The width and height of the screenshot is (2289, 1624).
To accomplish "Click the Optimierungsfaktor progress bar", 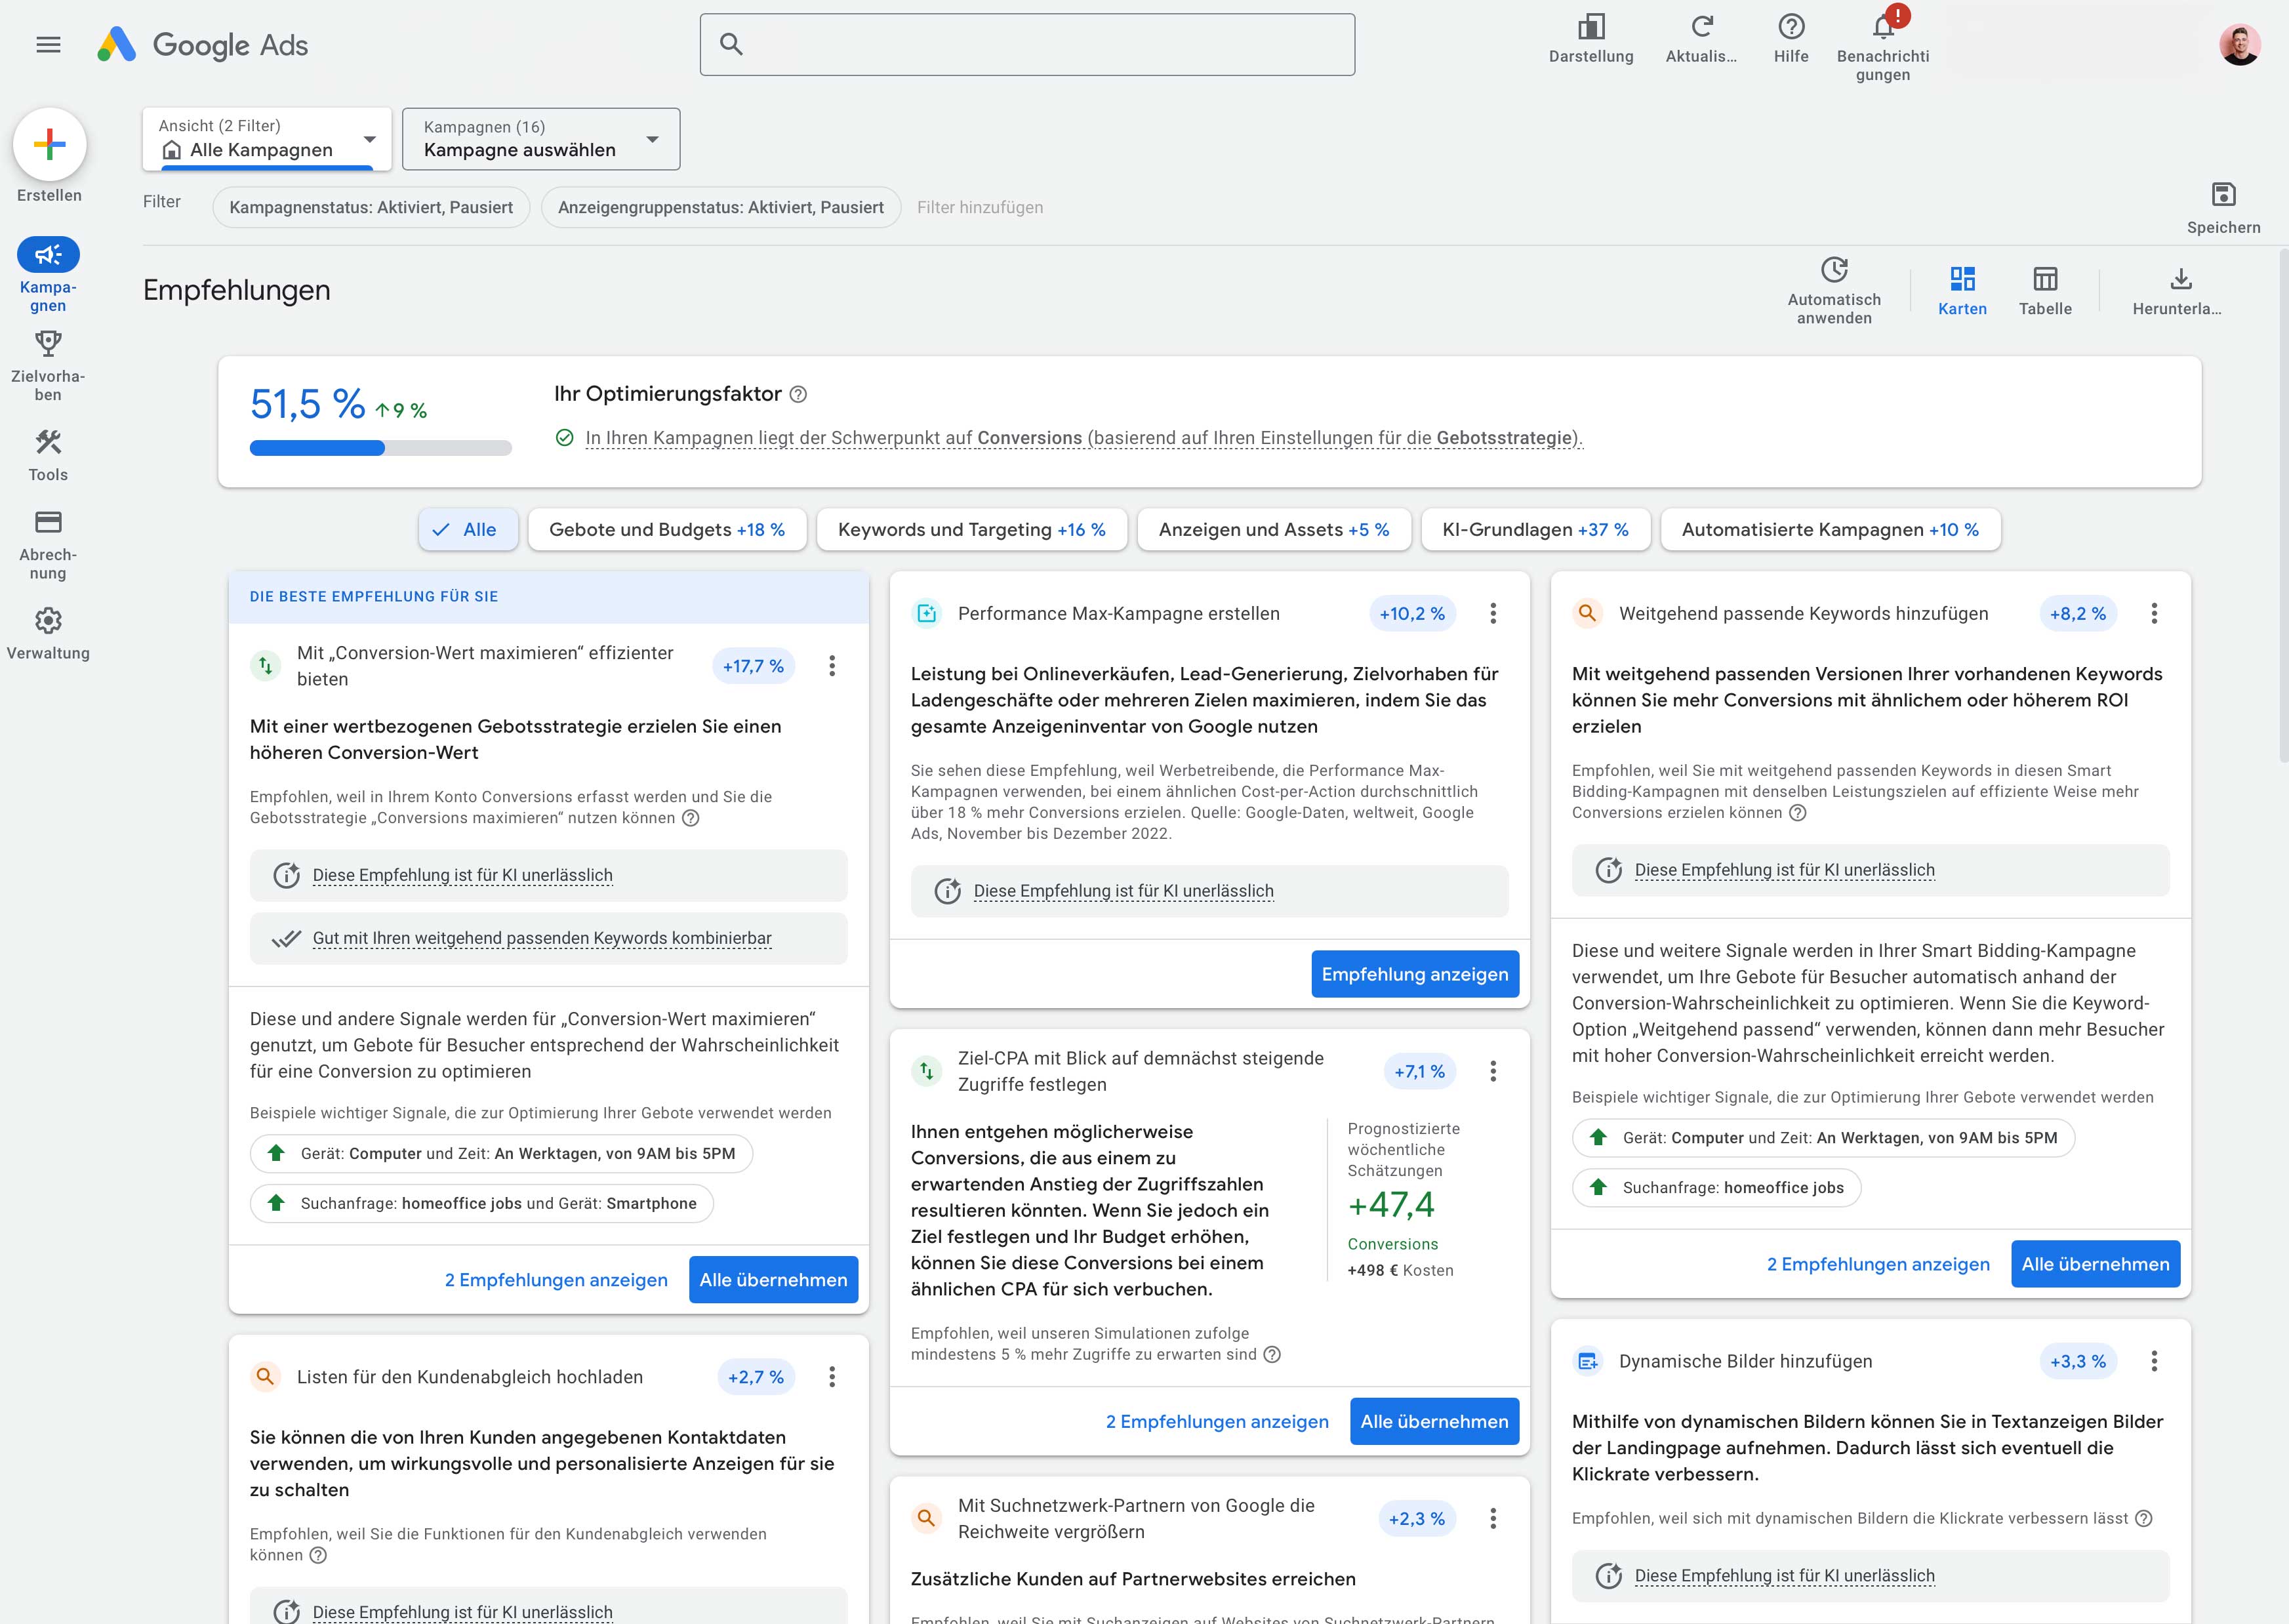I will click(380, 449).
